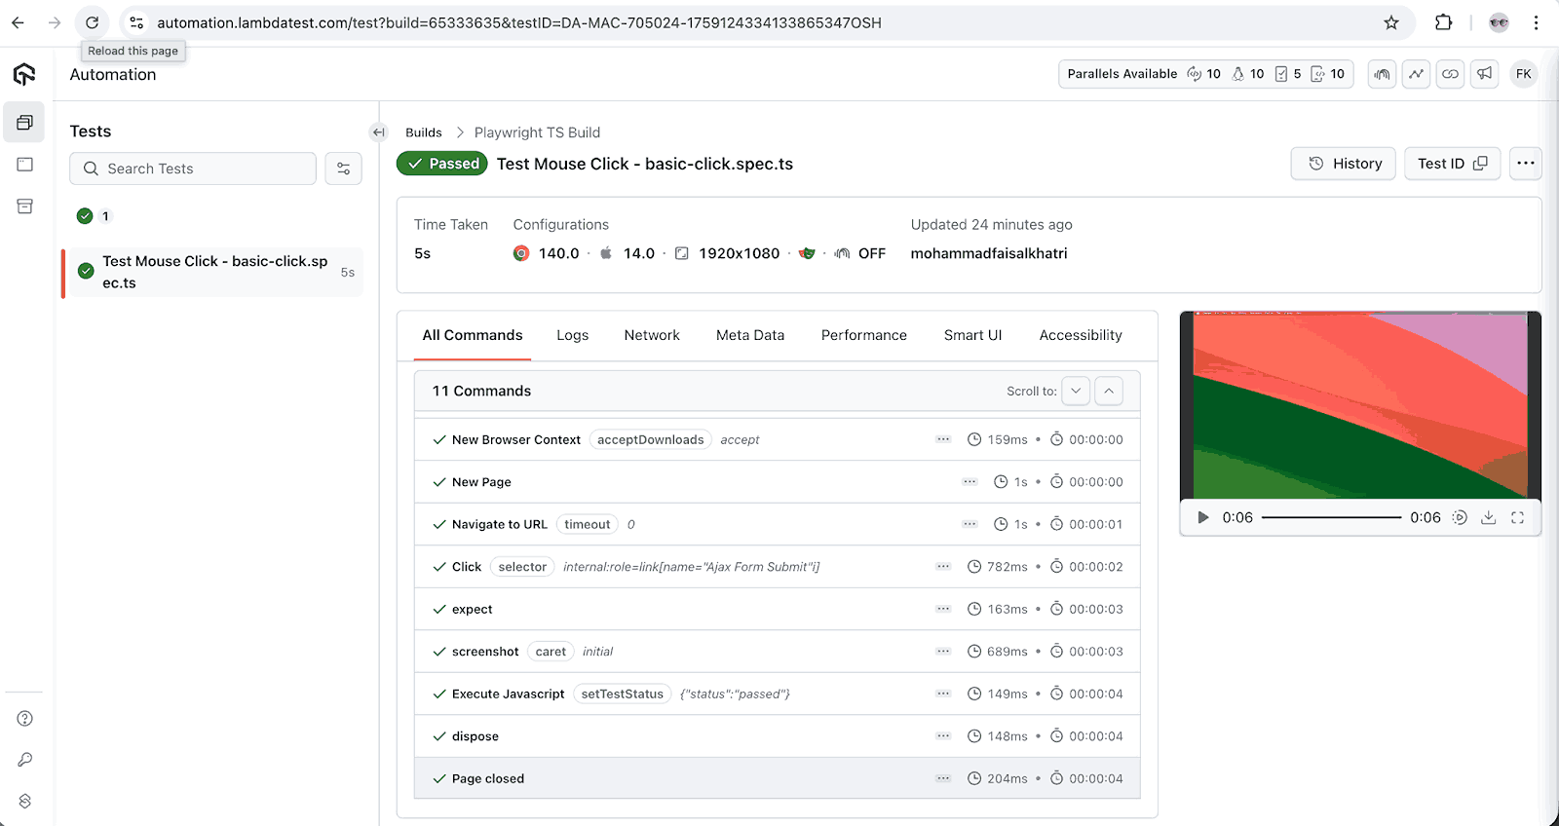This screenshot has width=1559, height=826.
Task: Download the test video recording
Action: (x=1488, y=518)
